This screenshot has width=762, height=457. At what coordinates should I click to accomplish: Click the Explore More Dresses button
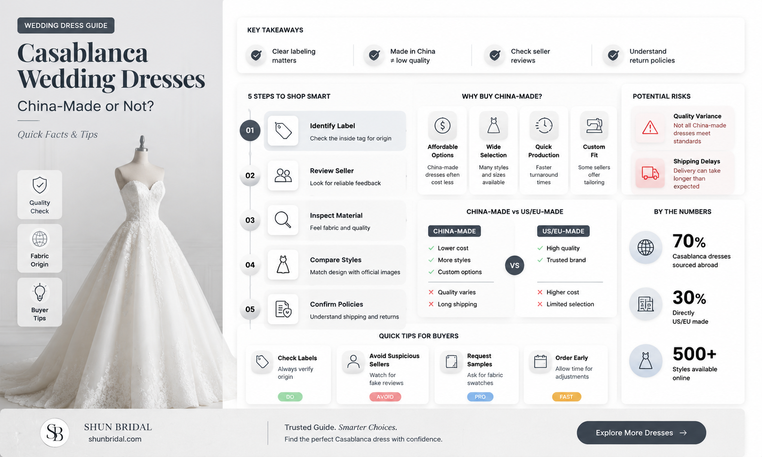click(x=641, y=433)
